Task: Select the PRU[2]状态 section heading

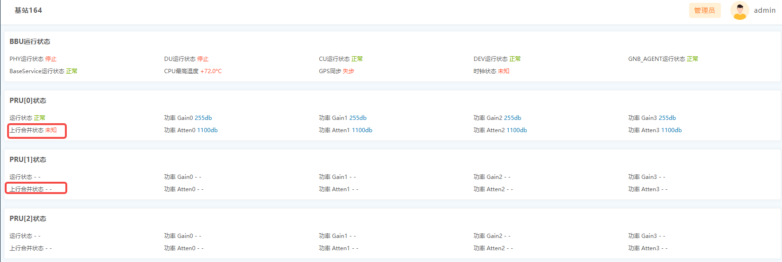Action: [28, 219]
